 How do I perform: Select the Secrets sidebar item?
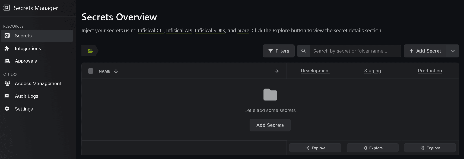[x=23, y=36]
